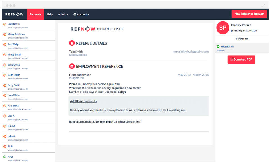The image size is (270, 164).
Task: Click pending clock icon beside Luke A
Action: pyautogui.click(x=5, y=136)
